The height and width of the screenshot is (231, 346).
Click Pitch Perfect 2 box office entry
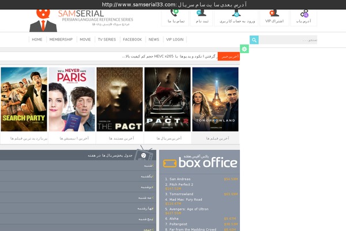tap(181, 184)
